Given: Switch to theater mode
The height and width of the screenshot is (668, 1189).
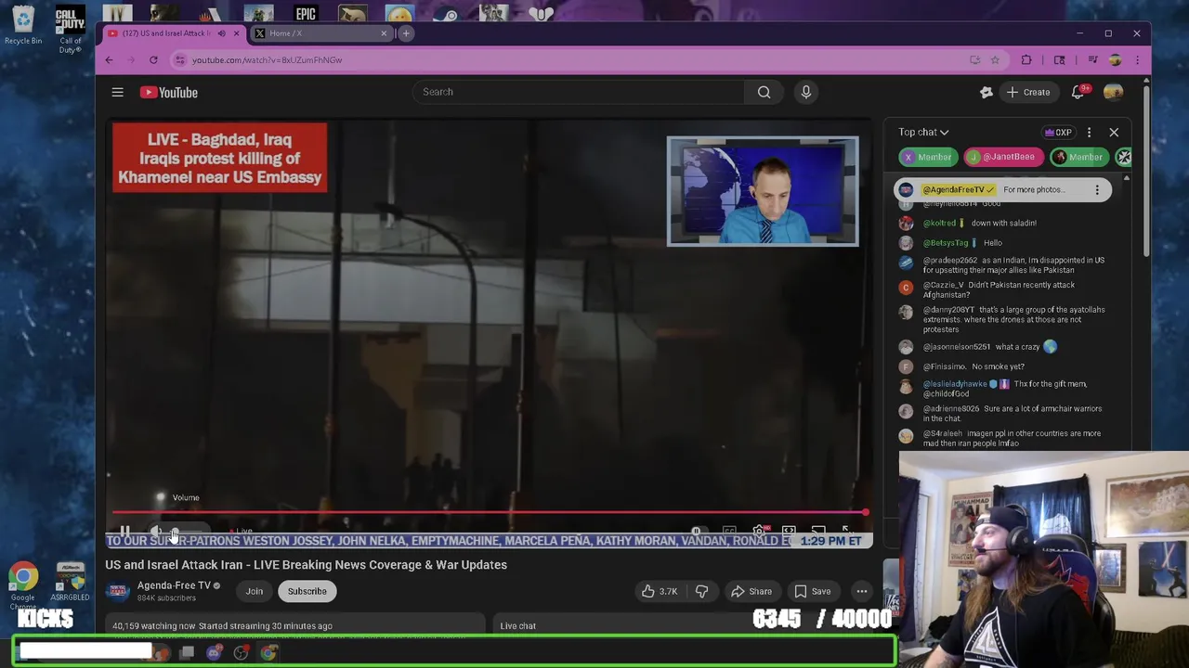Looking at the screenshot, I should click(x=789, y=532).
